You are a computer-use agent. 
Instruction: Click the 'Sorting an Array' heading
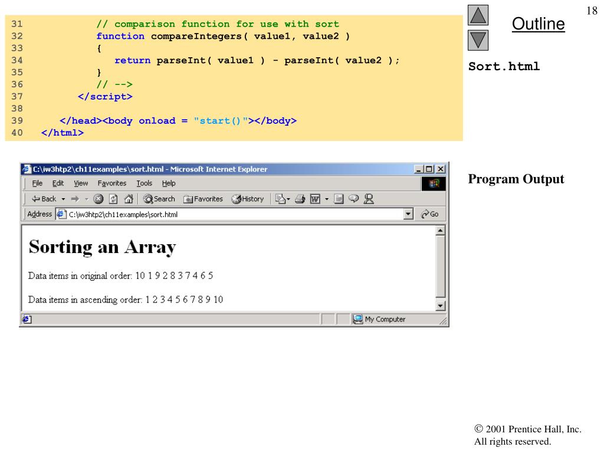point(102,247)
